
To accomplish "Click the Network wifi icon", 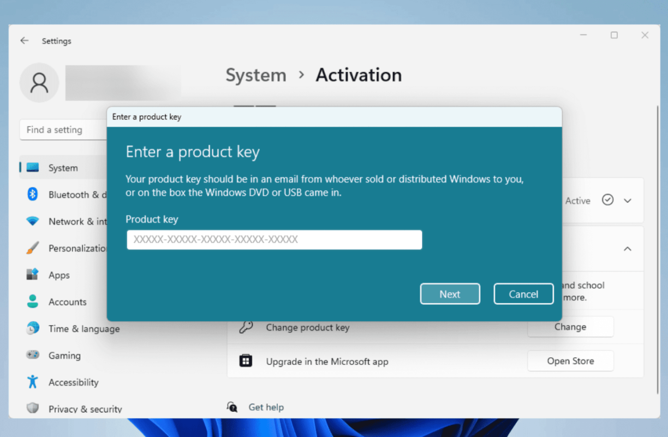I will [x=33, y=221].
